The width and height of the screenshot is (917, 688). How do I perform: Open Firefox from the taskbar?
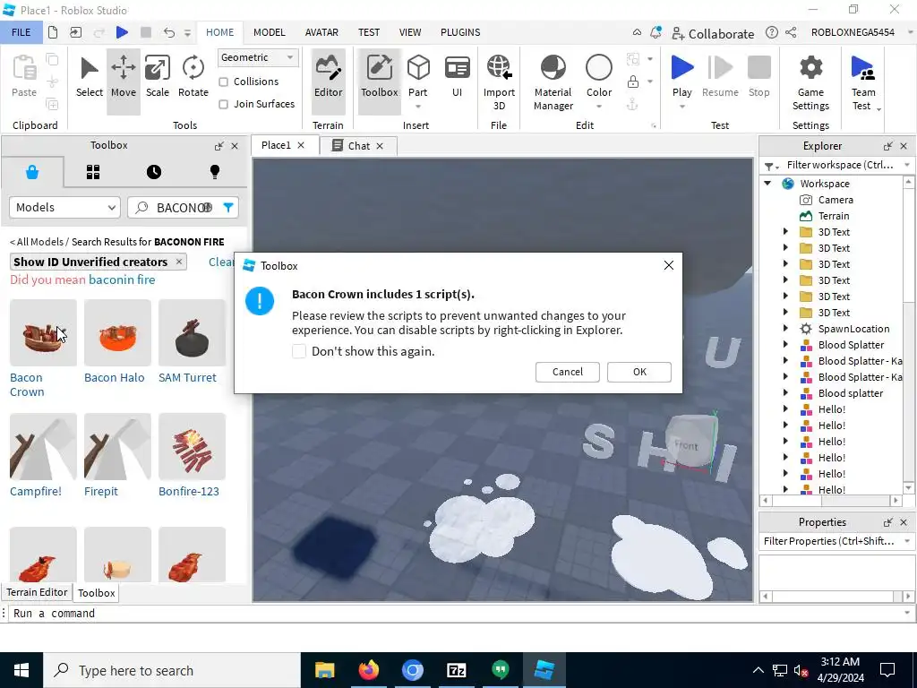coord(368,670)
